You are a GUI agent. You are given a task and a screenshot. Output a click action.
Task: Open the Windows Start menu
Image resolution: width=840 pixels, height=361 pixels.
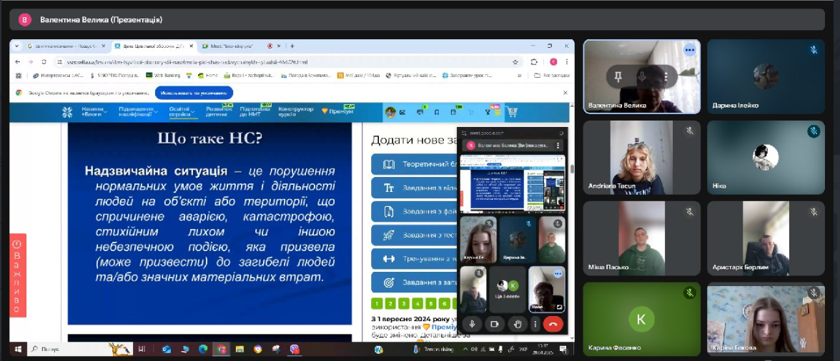click(x=18, y=350)
